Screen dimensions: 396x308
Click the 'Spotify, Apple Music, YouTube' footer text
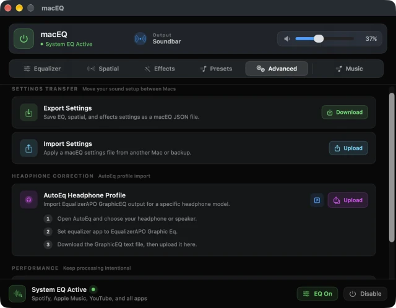click(x=89, y=298)
